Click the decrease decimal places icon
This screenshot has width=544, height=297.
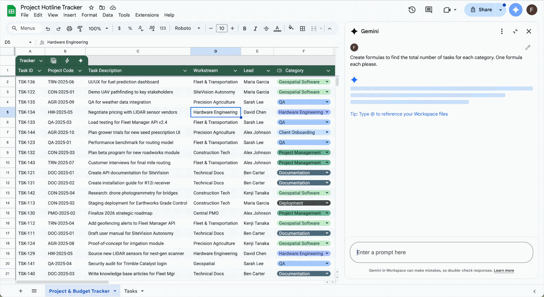pos(141,28)
